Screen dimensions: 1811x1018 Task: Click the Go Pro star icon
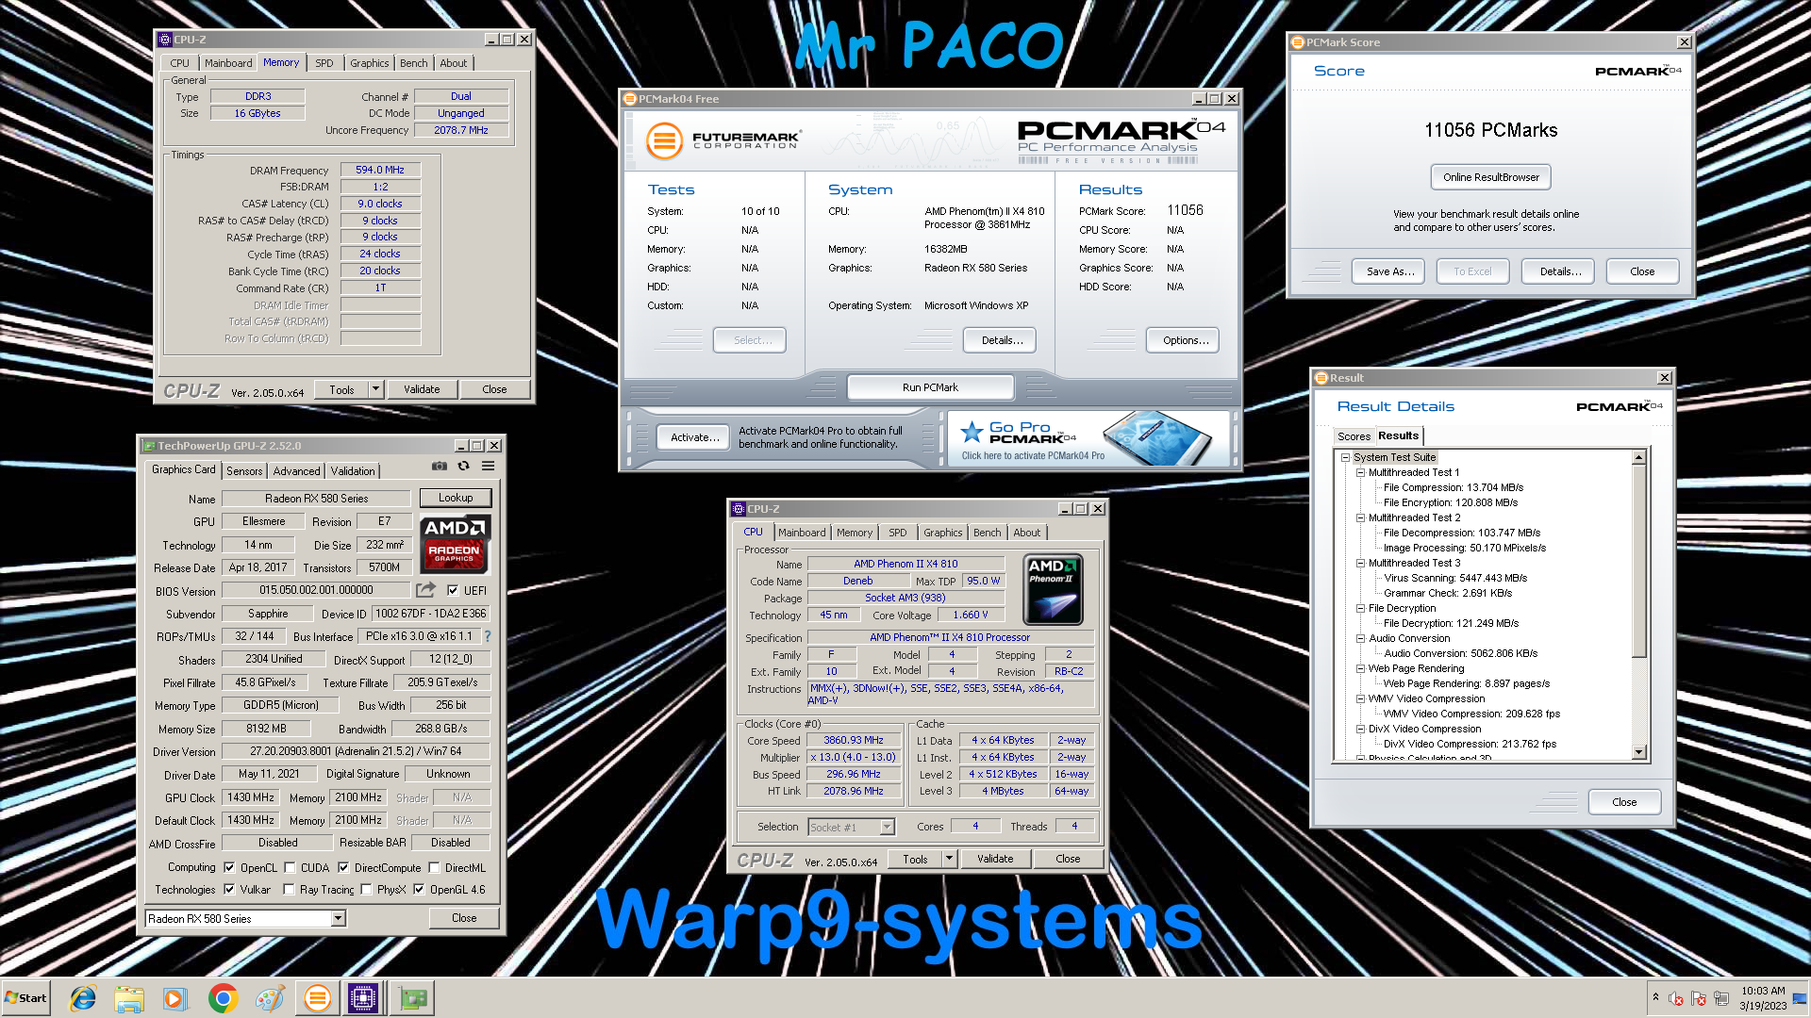(x=972, y=433)
